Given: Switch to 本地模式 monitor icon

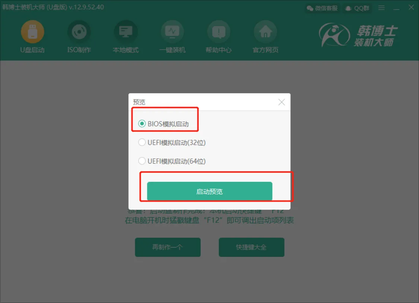Looking at the screenshot, I should click(126, 32).
